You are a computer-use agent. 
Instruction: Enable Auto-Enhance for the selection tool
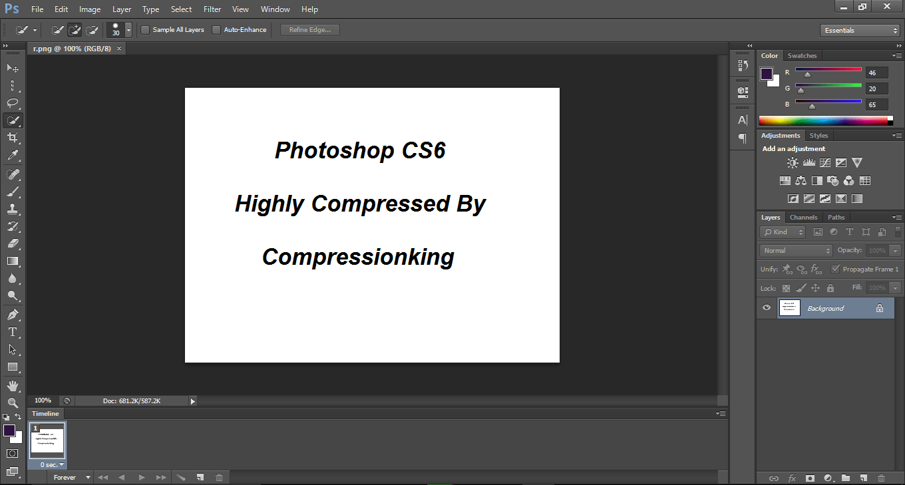(x=216, y=29)
